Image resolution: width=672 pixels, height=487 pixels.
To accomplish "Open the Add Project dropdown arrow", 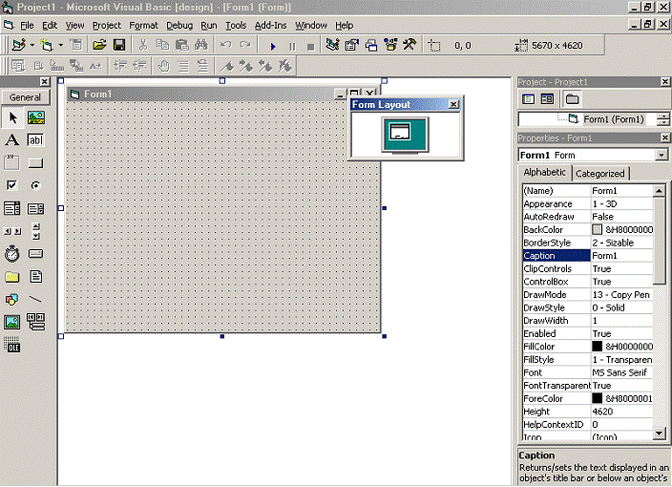I will (31, 45).
